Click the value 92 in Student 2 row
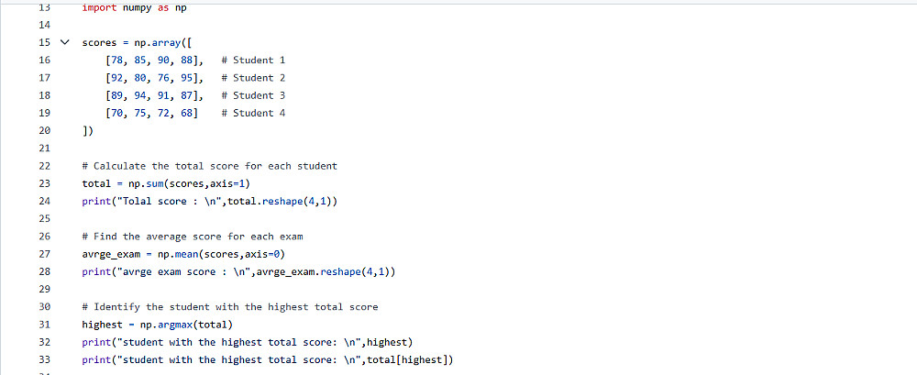The image size is (917, 375). 117,78
